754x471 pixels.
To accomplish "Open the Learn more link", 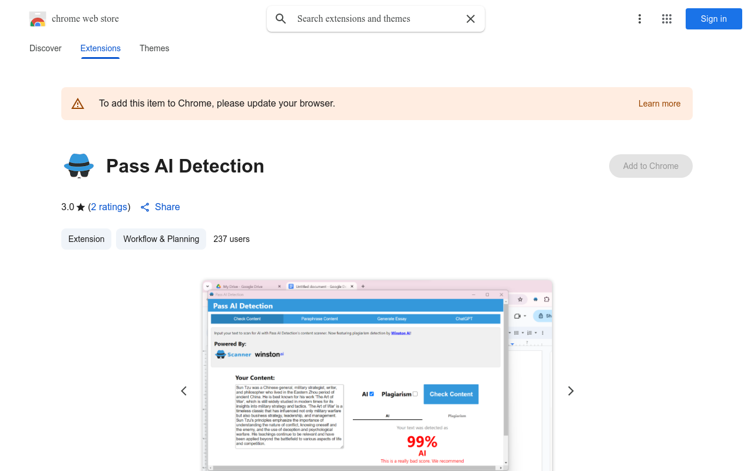I will pyautogui.click(x=659, y=104).
